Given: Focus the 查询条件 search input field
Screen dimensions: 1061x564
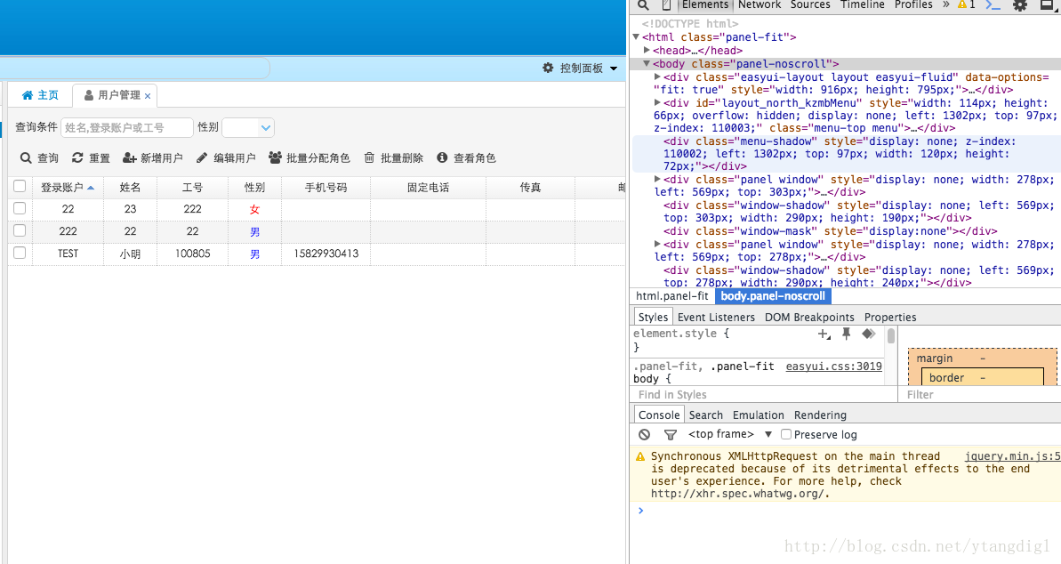Looking at the screenshot, I should click(x=127, y=127).
